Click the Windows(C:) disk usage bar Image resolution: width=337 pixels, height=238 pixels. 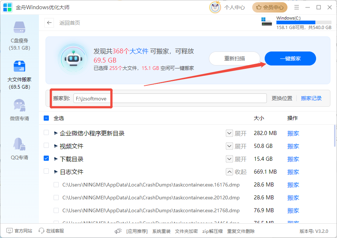(304, 22)
